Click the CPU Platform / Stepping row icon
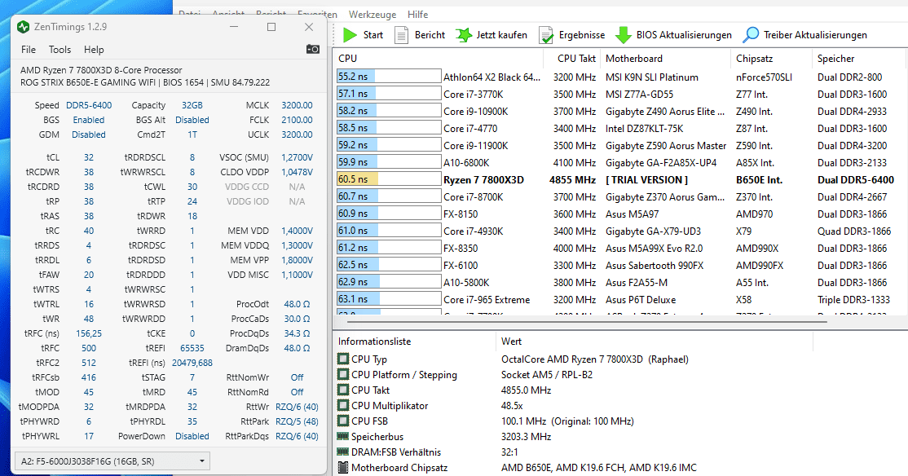Viewport: 908px width, 476px height. pos(343,375)
